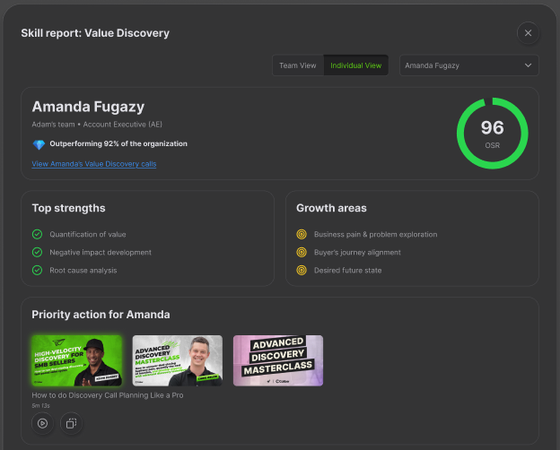Click the 96 OSR score ring
The width and height of the screenshot is (560, 450).
(x=492, y=133)
